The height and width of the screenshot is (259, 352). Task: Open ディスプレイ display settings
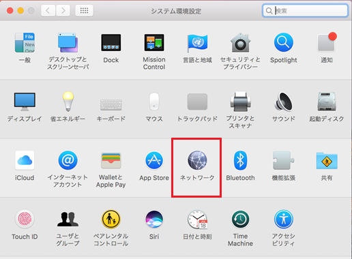25,102
